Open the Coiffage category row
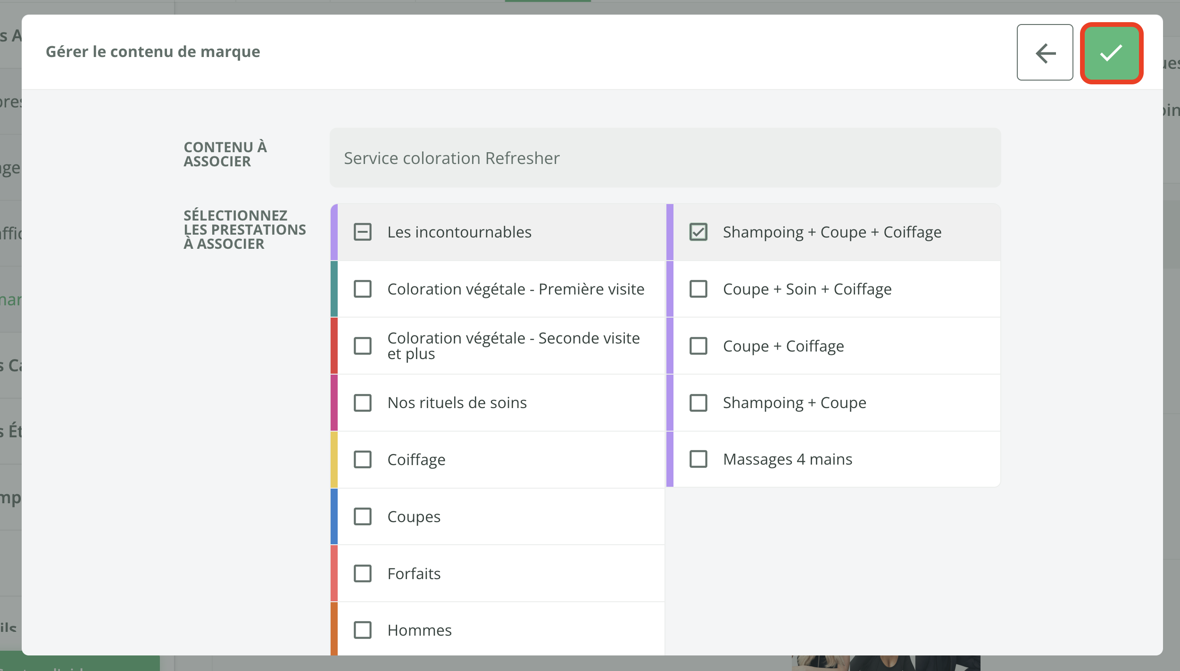Viewport: 1180px width, 671px height. tap(416, 459)
